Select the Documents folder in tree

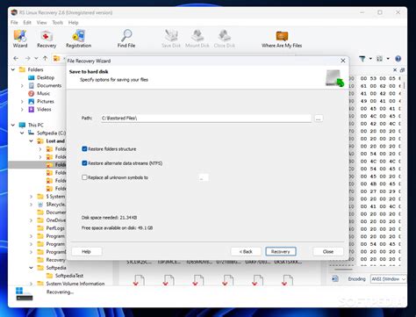49,85
